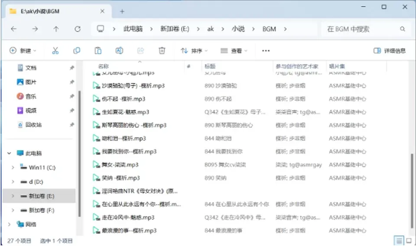416x246 pixels.
Task: Go back to previous folder
Action: point(13,29)
